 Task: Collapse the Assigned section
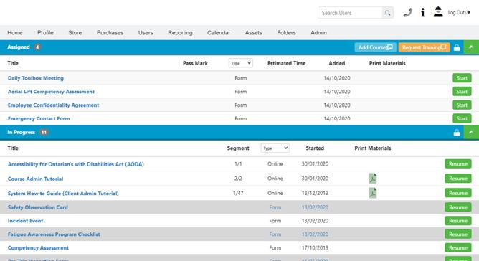471,47
